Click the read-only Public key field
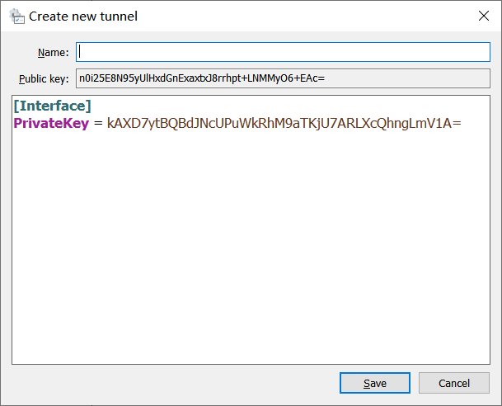502x406 pixels. 283,79
